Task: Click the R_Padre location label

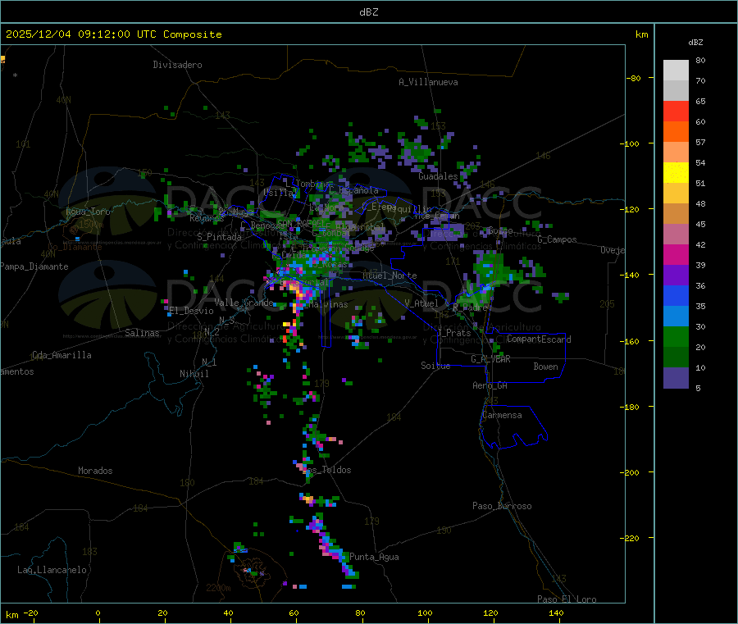Action: pyautogui.click(x=470, y=307)
